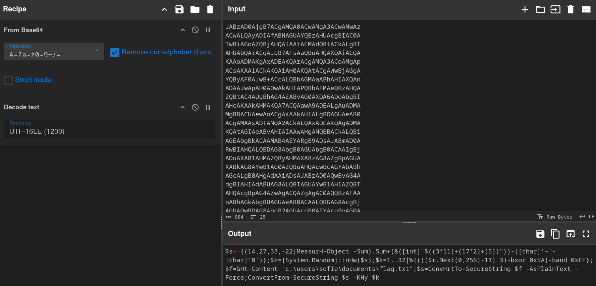
Task: Add a new input tab
Action: tap(525, 9)
